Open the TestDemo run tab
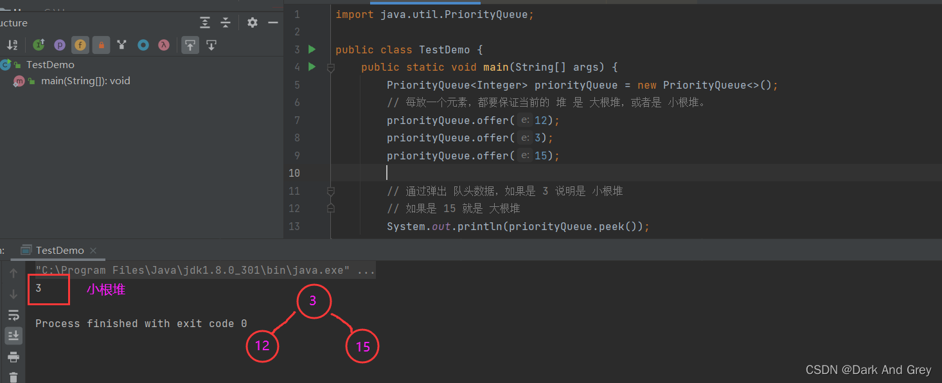 (x=60, y=250)
